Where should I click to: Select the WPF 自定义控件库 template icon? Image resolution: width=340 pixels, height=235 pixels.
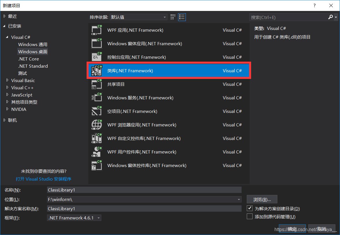coord(97,138)
